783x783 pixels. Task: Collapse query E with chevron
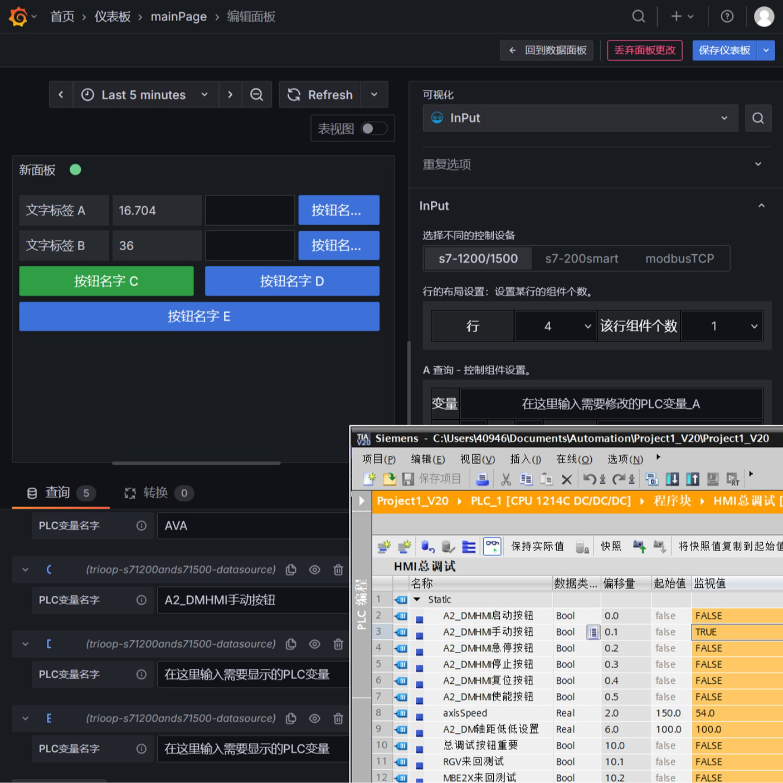(25, 718)
